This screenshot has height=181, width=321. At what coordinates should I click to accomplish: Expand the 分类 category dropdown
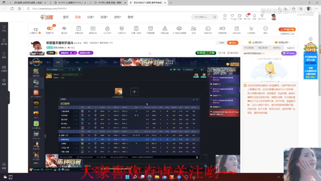click(91, 17)
